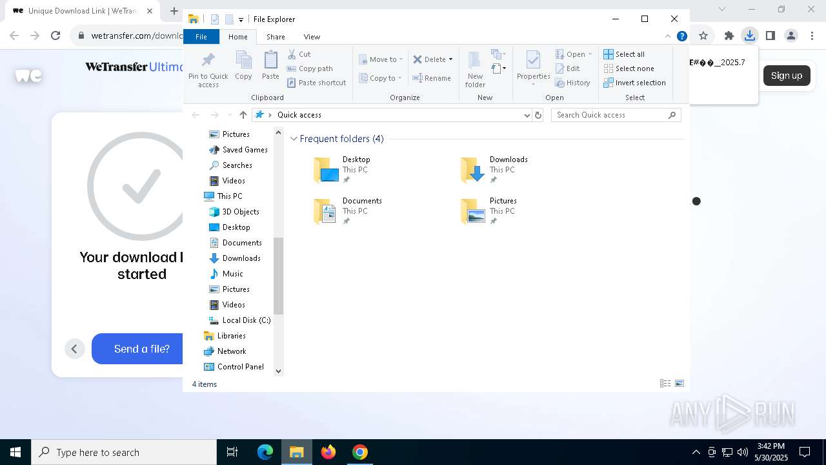Collapse the Frequent folders group
Screen dimensions: 826x465
294,139
